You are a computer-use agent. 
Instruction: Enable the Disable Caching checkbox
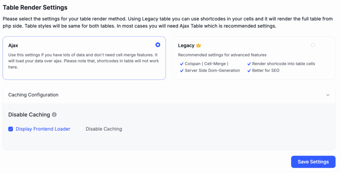(81, 129)
